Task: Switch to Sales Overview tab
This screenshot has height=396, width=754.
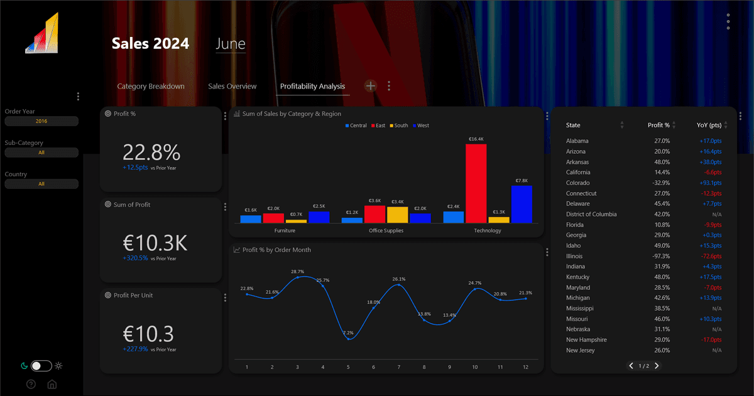Action: 232,86
